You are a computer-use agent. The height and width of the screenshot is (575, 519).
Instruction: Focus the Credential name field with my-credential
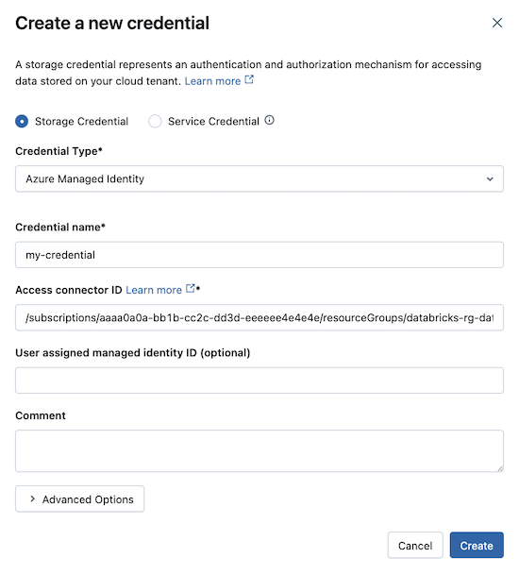(x=259, y=255)
